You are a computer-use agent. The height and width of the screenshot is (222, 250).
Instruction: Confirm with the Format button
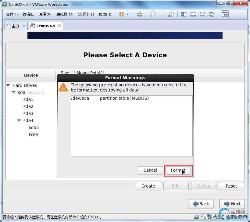178,170
